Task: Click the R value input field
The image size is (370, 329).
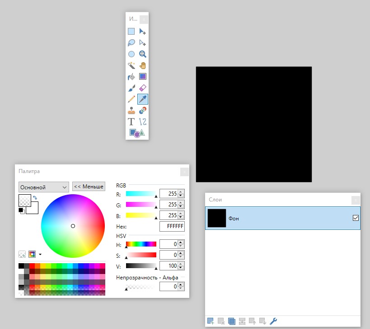Action: [x=169, y=194]
